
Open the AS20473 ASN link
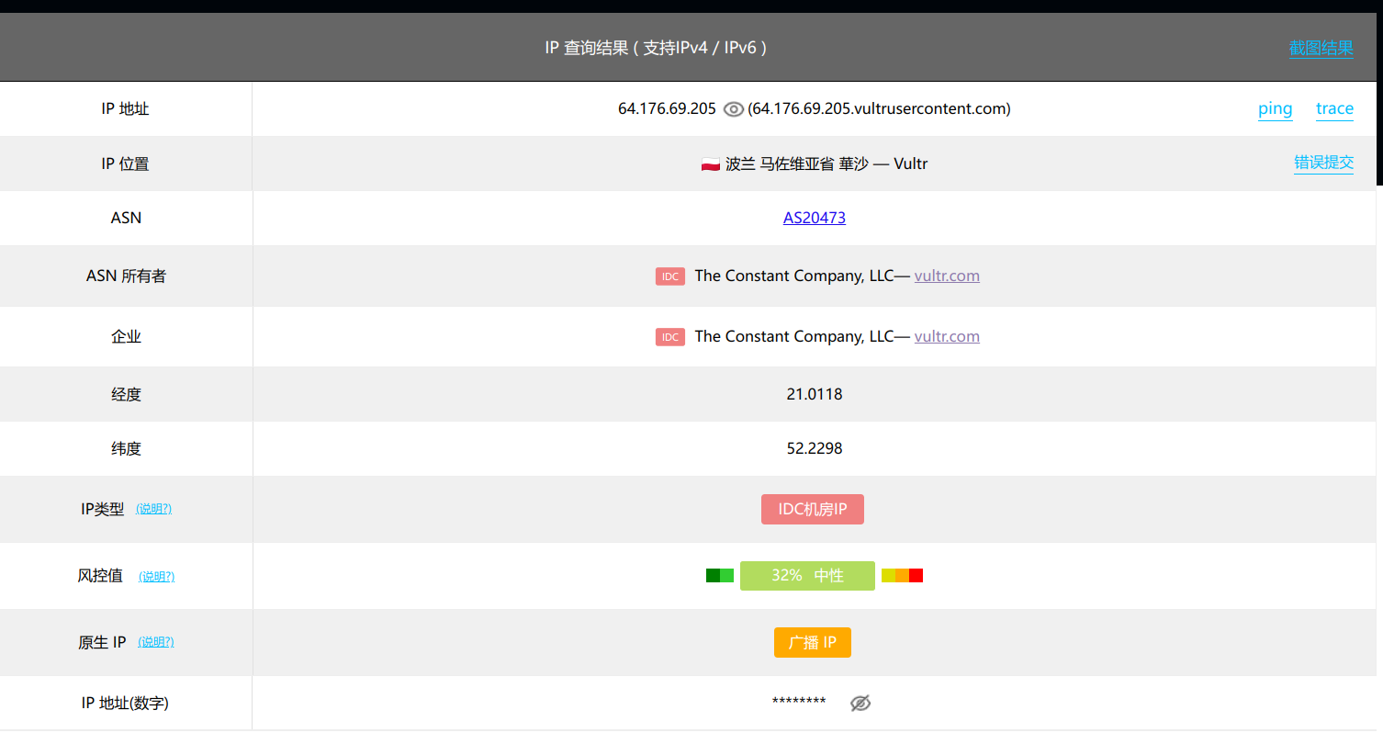pos(814,218)
